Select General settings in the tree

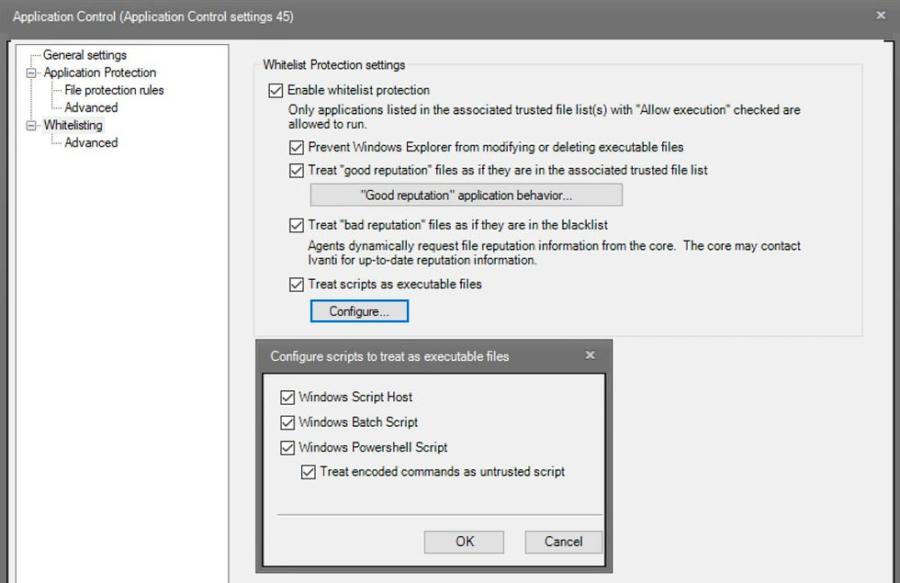point(84,55)
